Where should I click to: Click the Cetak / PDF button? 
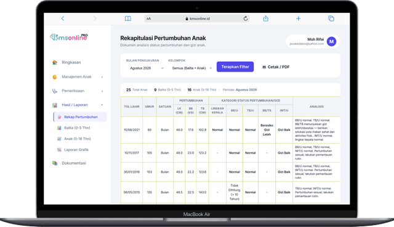point(276,67)
